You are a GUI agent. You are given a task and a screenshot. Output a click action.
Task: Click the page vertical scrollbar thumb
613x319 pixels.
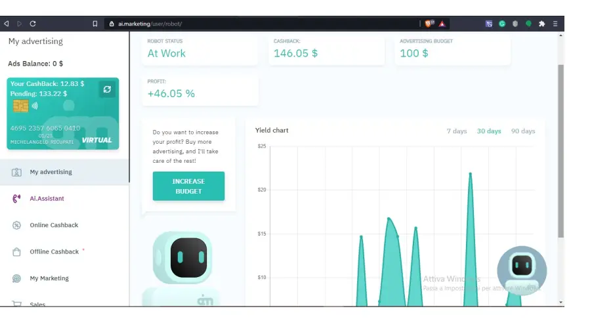(561, 151)
